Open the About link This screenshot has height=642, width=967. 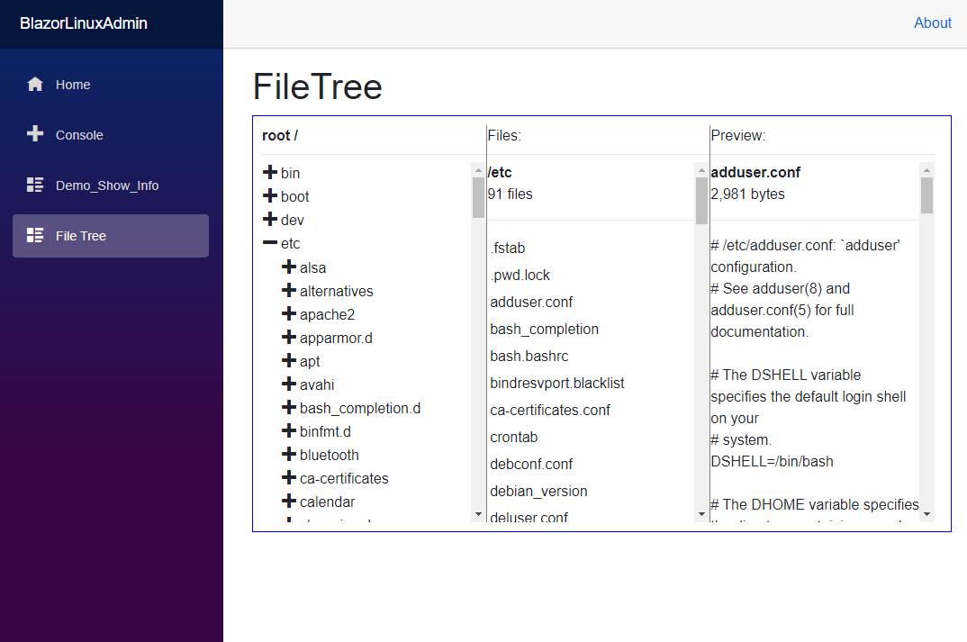point(933,23)
